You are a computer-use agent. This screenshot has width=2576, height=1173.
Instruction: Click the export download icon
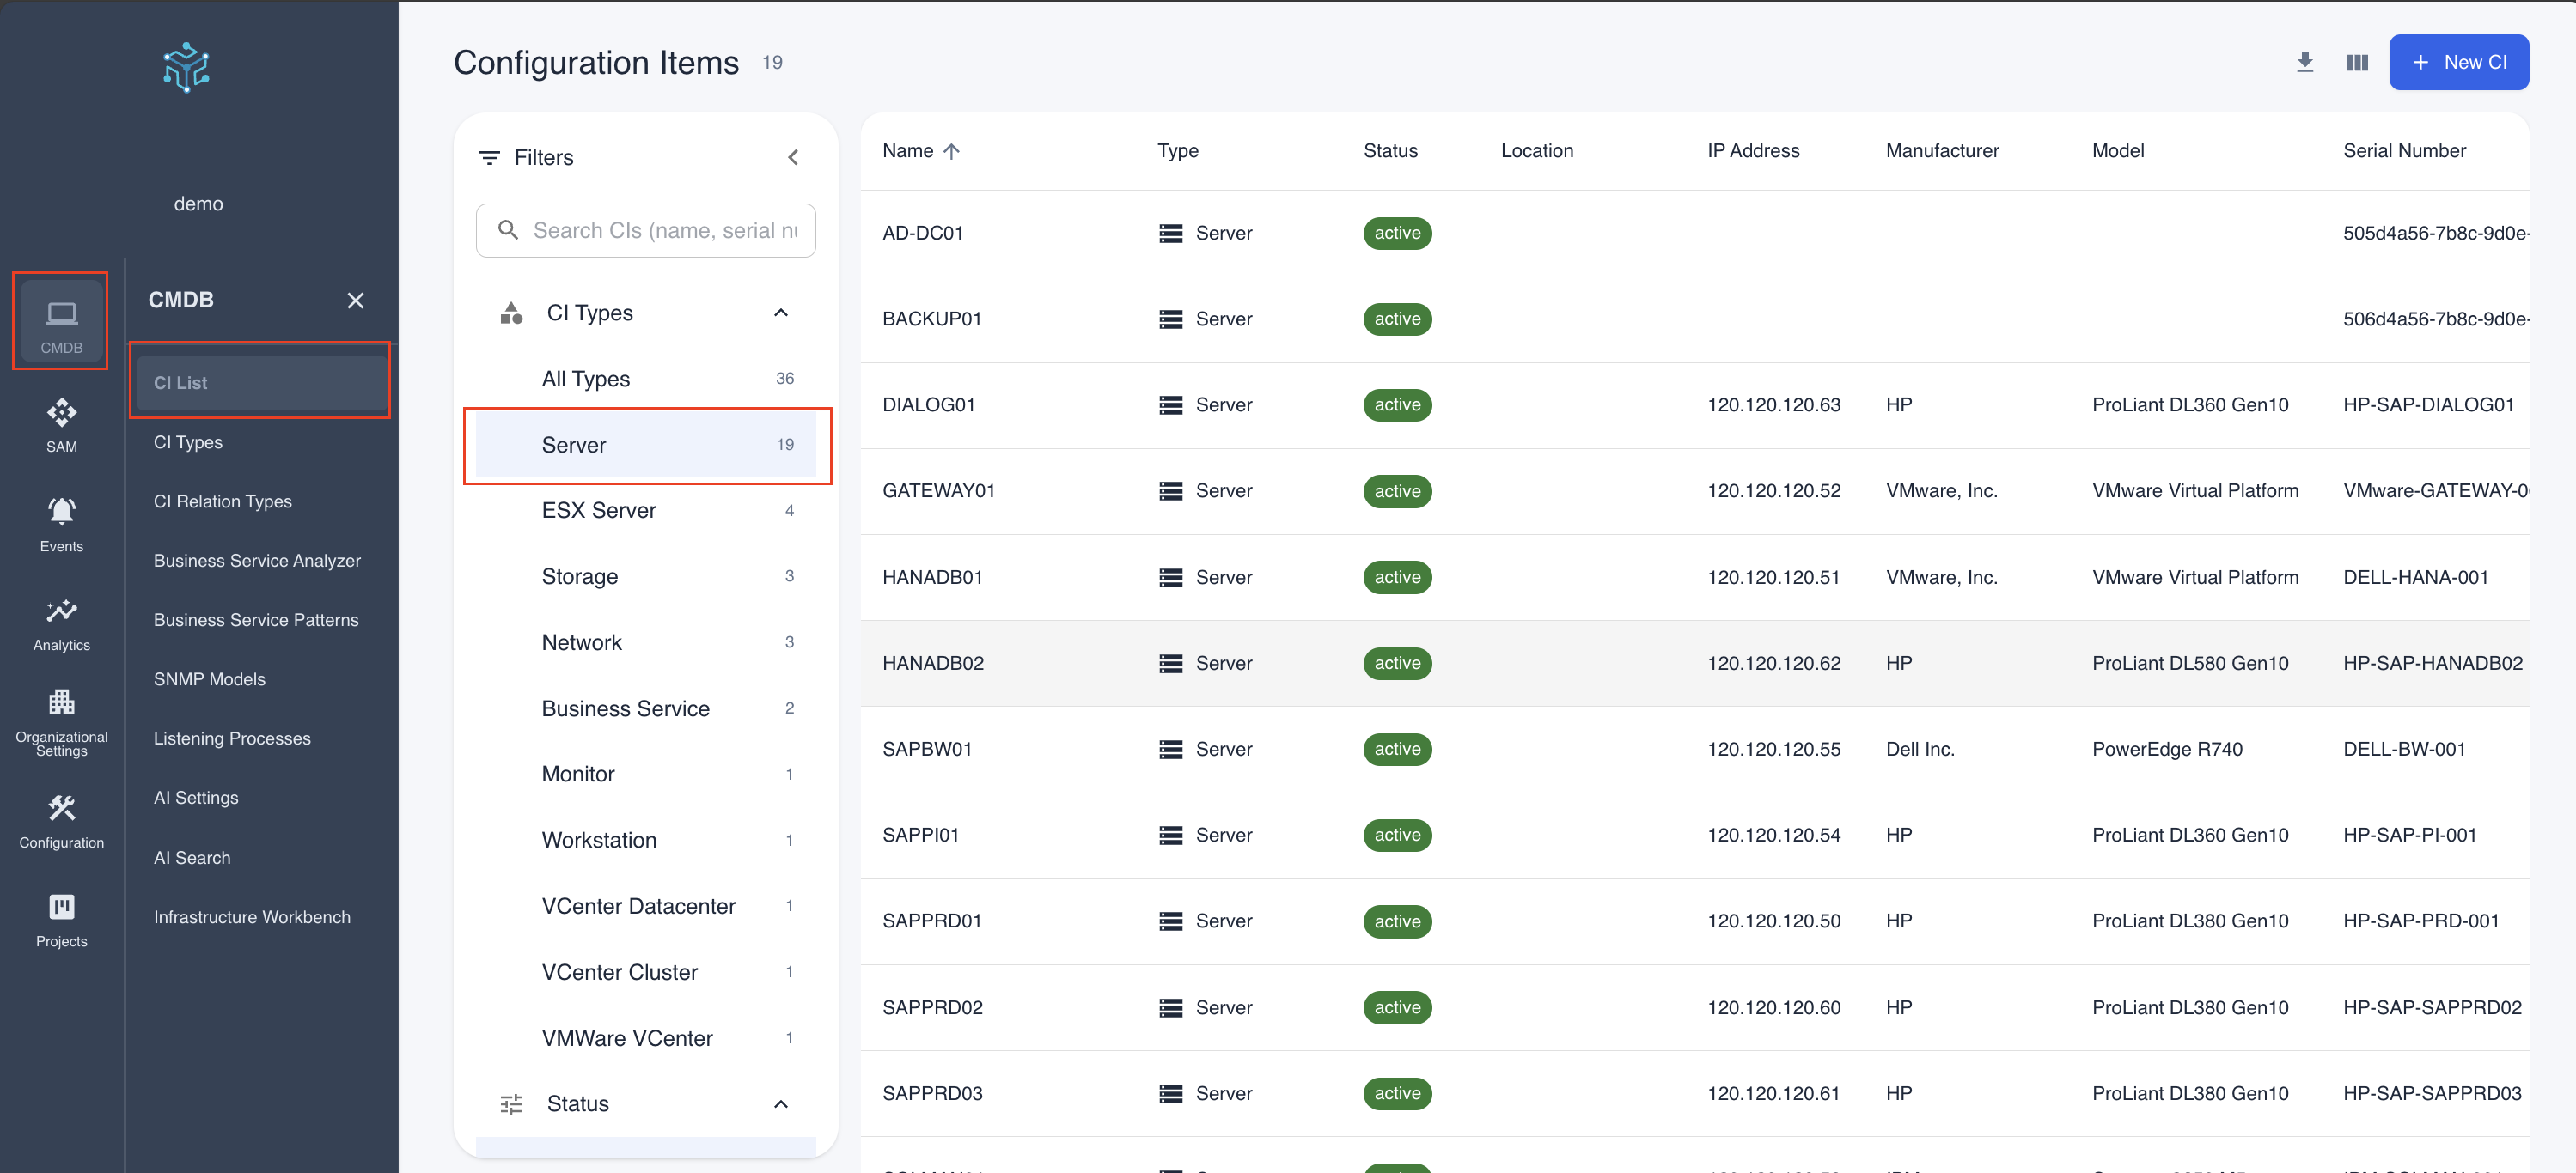click(x=2305, y=62)
